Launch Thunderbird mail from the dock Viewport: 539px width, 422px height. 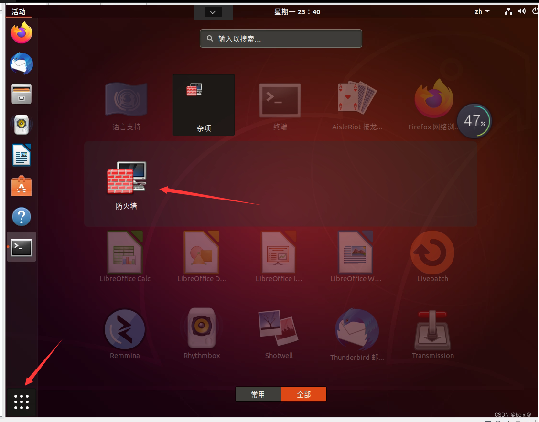22,63
